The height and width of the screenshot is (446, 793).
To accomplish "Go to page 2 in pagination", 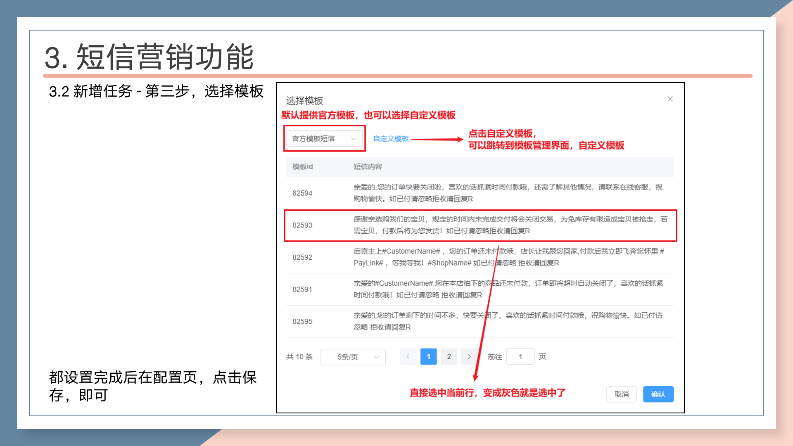I will (449, 356).
